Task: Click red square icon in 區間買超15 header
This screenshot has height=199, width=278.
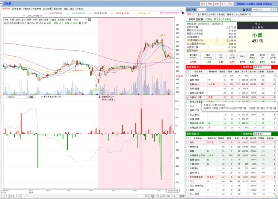Action: coord(273,67)
